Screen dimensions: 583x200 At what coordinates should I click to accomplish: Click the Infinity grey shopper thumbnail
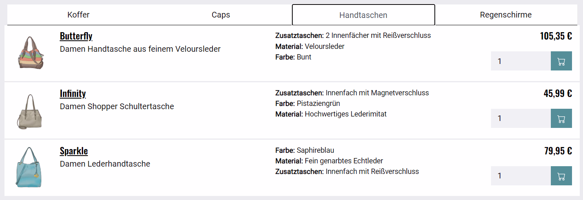coord(31,111)
